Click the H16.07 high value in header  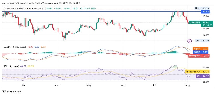(57, 9)
